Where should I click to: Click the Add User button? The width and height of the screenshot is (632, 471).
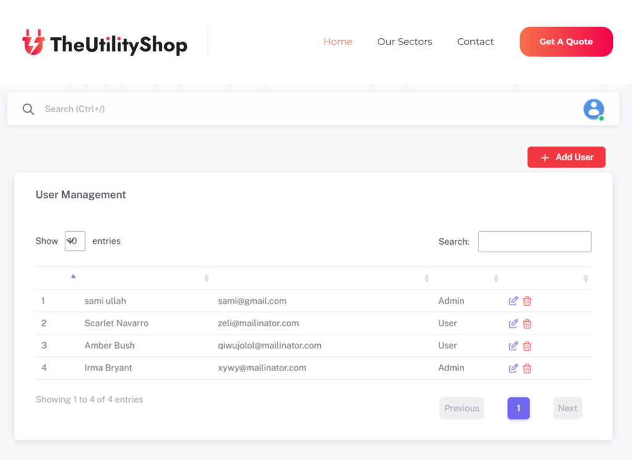tap(566, 157)
